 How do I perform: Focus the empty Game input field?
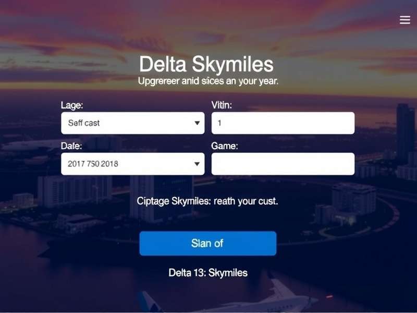point(283,164)
